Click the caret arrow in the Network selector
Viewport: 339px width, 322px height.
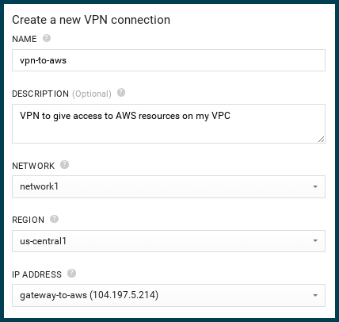(315, 186)
